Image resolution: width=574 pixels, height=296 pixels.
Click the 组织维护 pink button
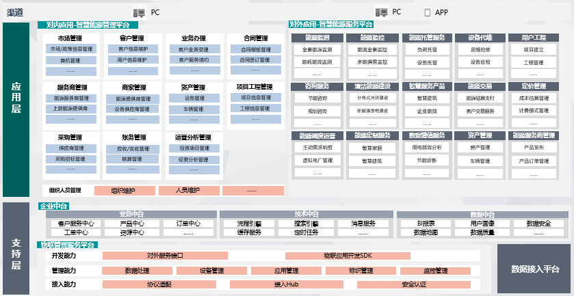tap(125, 191)
